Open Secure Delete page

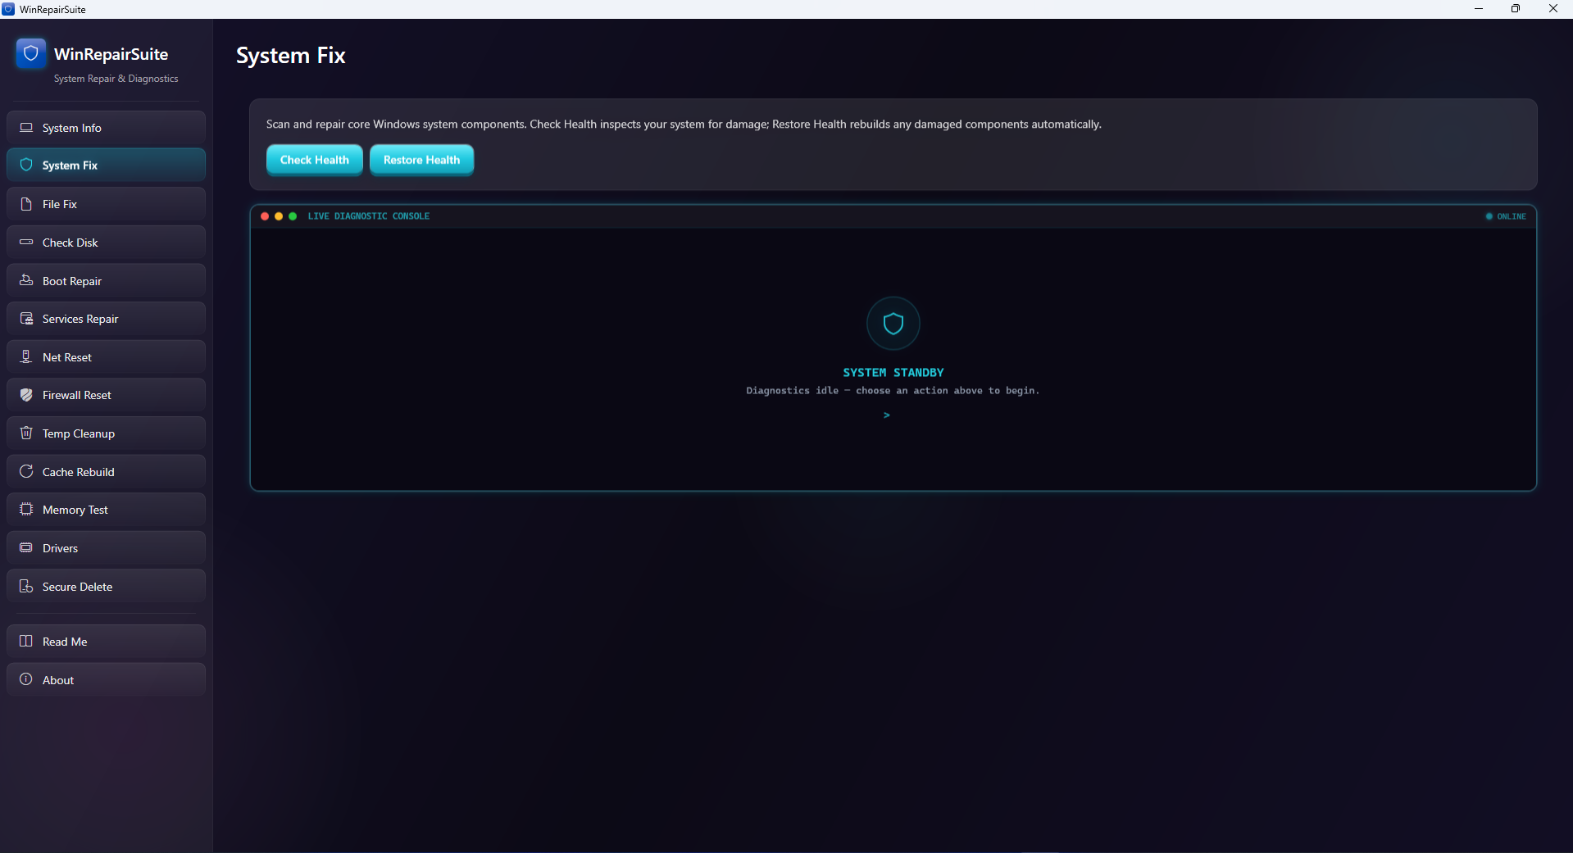click(106, 586)
